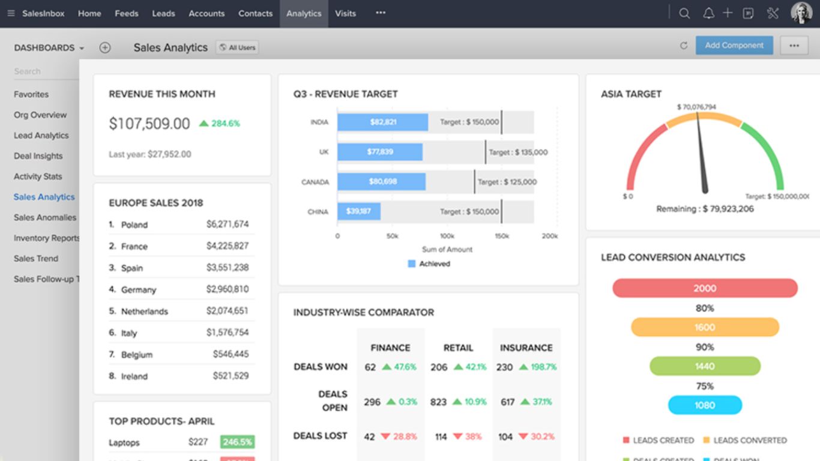This screenshot has width=820, height=461.
Task: Open the ellipsis menu in the navigation bar
Action: 380,13
